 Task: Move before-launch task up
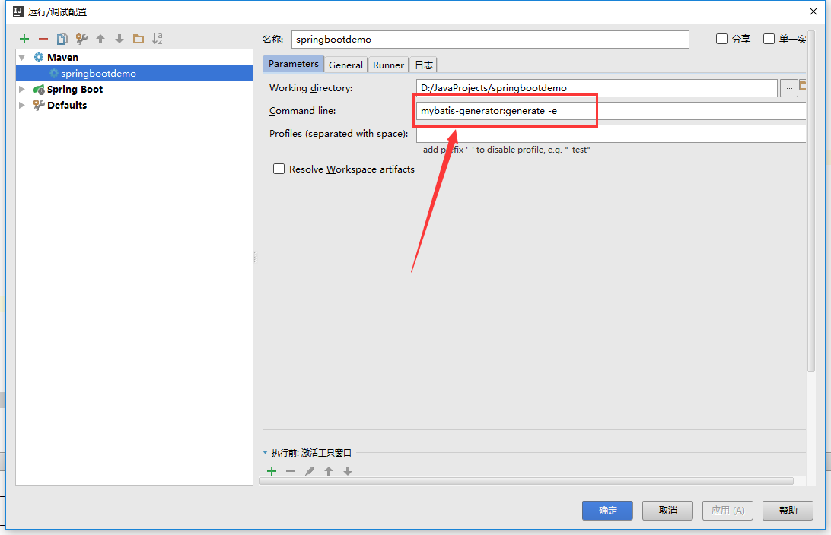pyautogui.click(x=329, y=471)
